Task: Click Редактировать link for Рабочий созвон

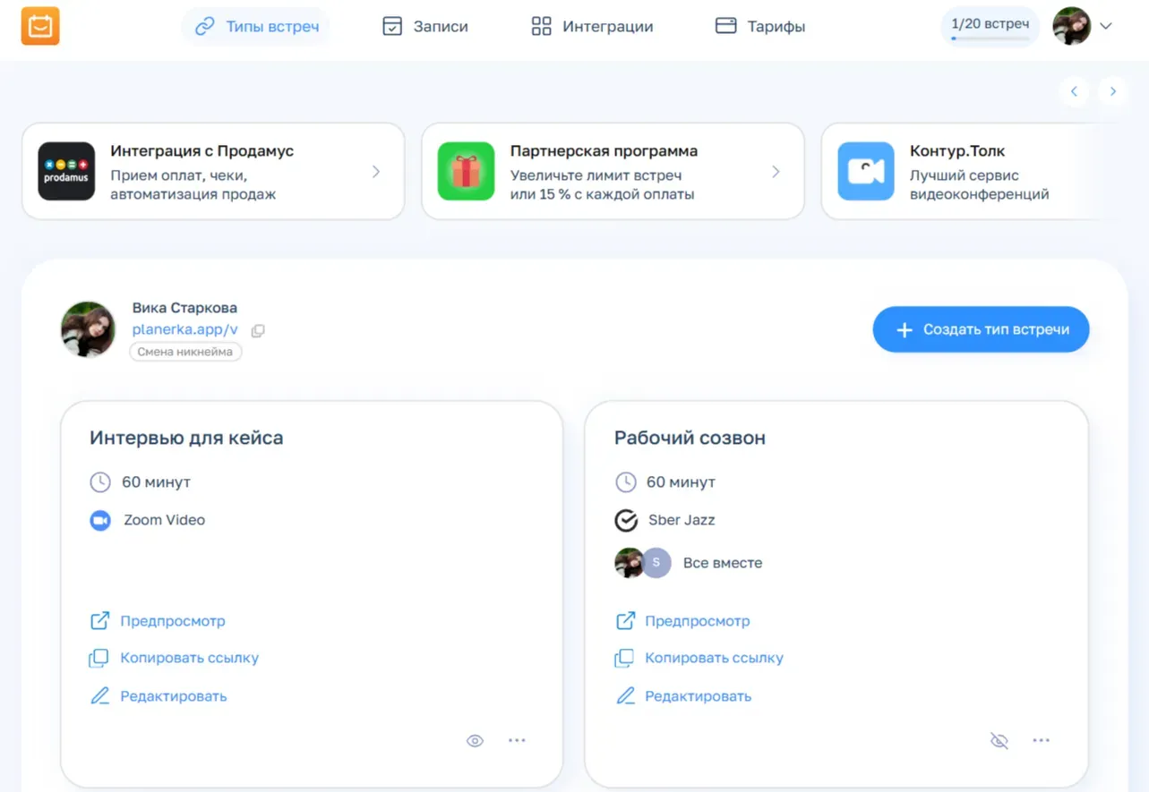Action: tap(698, 696)
